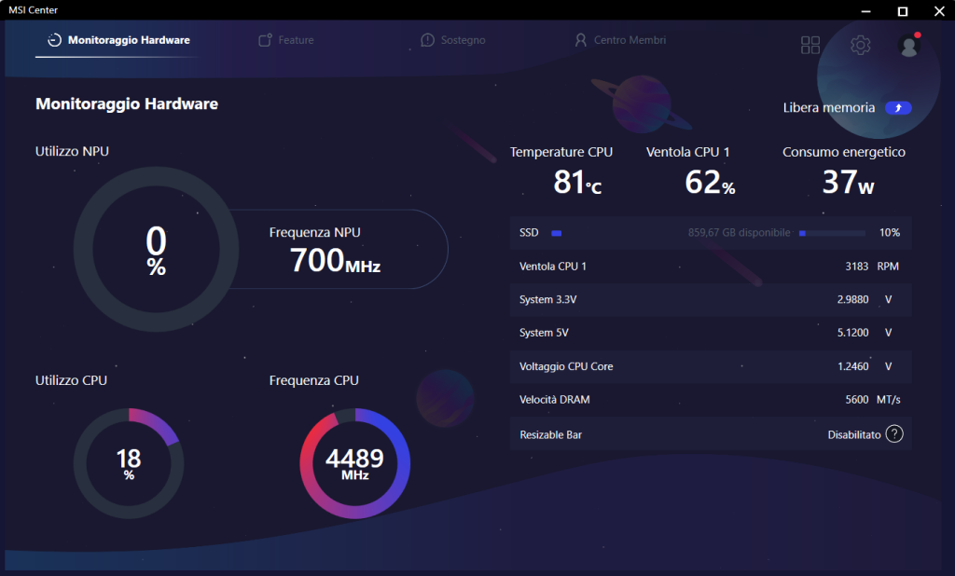Select the Ventola CPU 1 RPM row
Image resolution: width=955 pixels, height=576 pixels.
(x=710, y=267)
